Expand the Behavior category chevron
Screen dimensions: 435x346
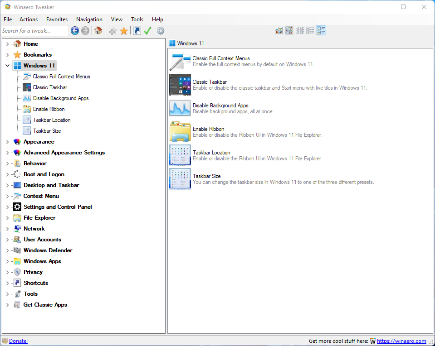[x=8, y=163]
